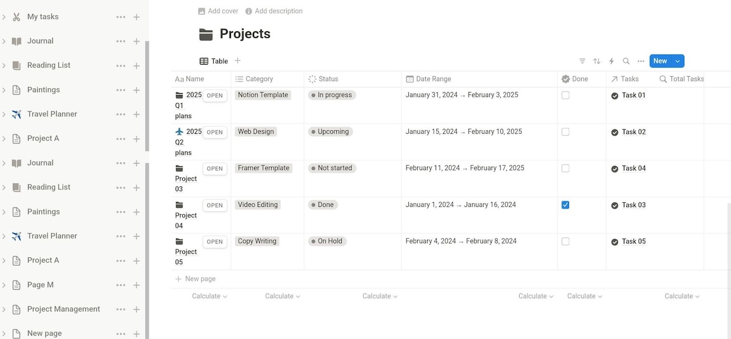
Task: Click the search magnifier in table toolbar
Action: 626,61
